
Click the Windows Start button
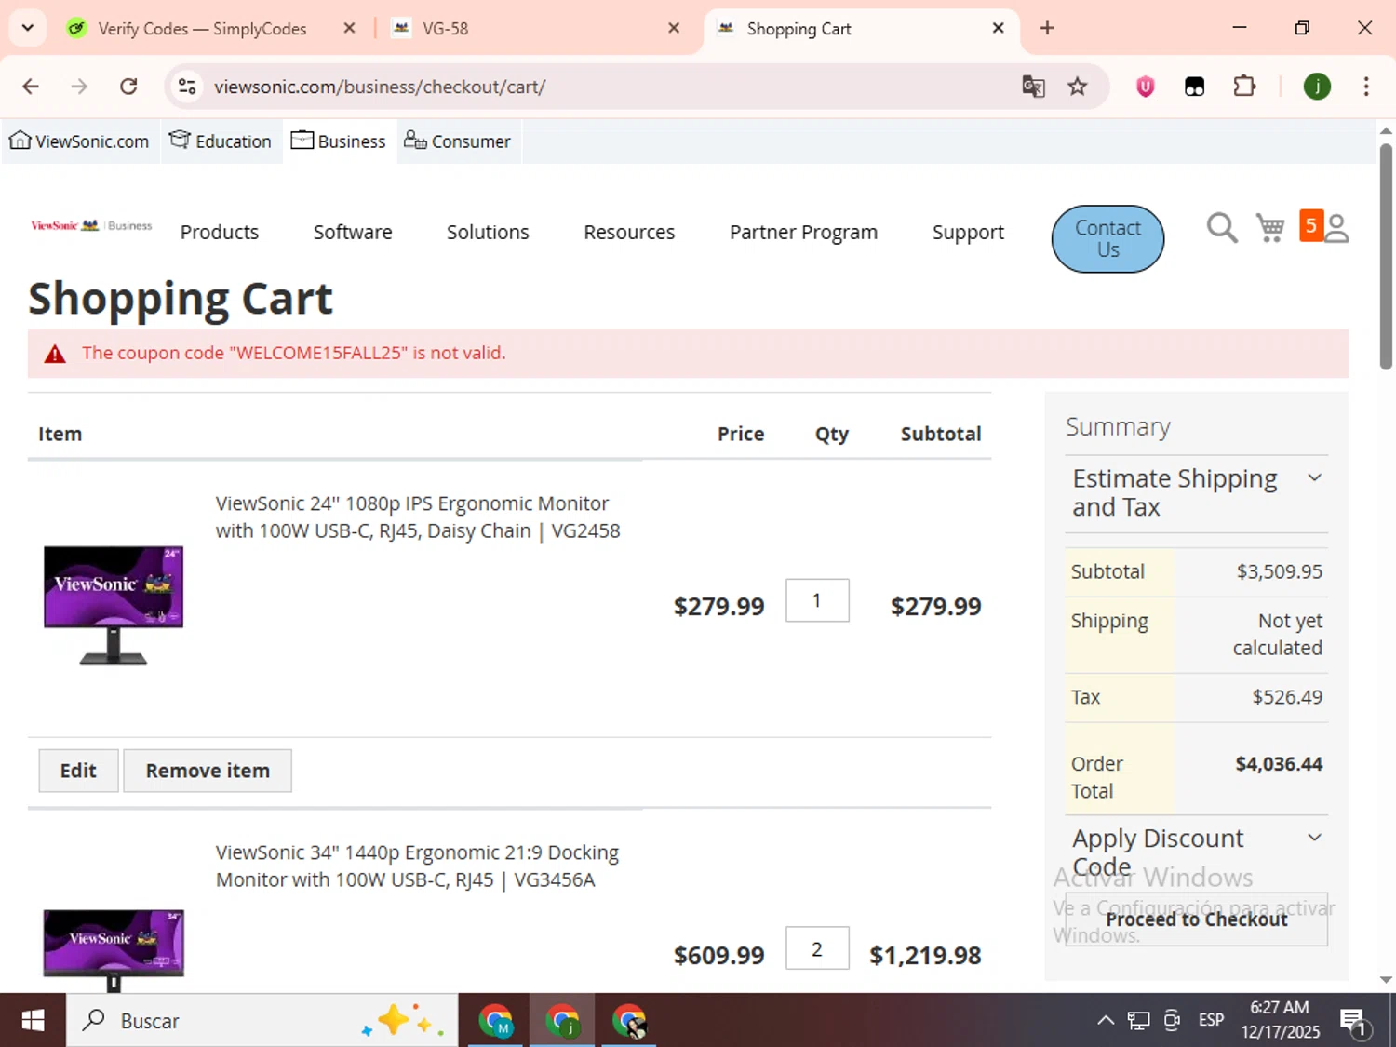click(x=33, y=1021)
